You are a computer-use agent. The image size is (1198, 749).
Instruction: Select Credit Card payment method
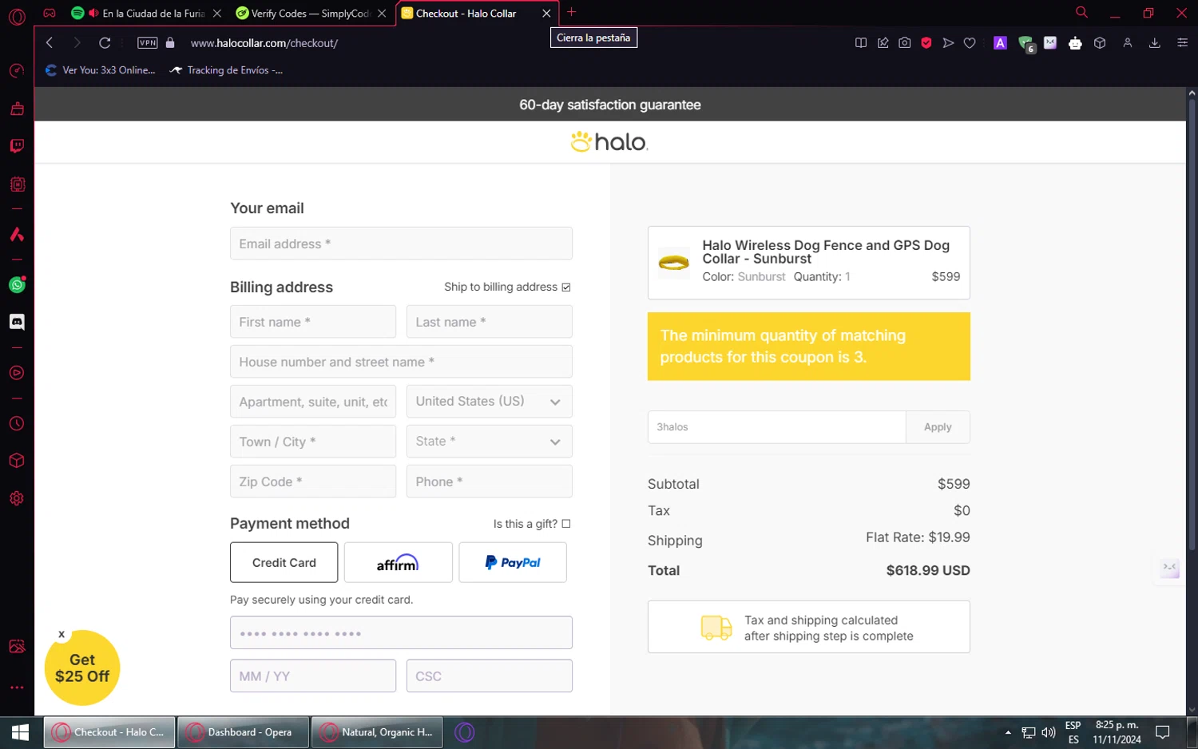(x=284, y=563)
